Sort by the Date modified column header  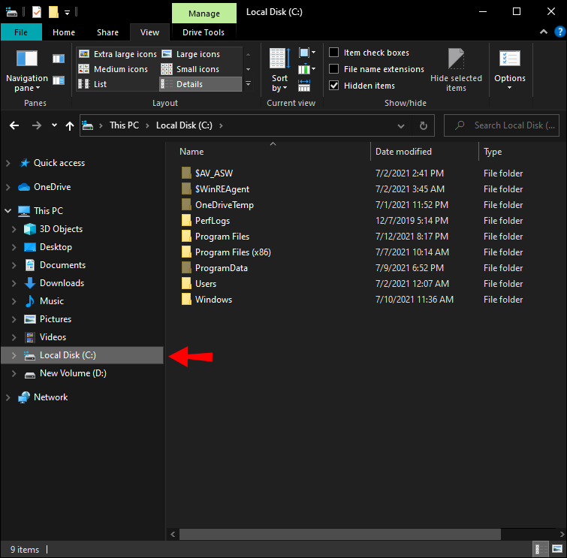point(403,152)
